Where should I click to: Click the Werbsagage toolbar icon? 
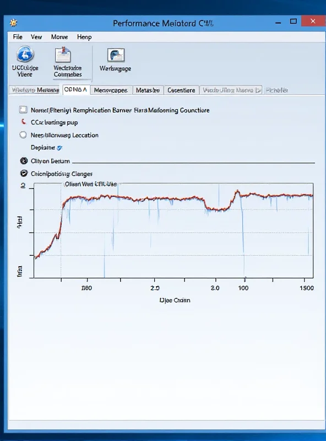pos(116,55)
